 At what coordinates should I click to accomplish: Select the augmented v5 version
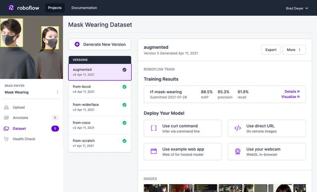click(100, 72)
